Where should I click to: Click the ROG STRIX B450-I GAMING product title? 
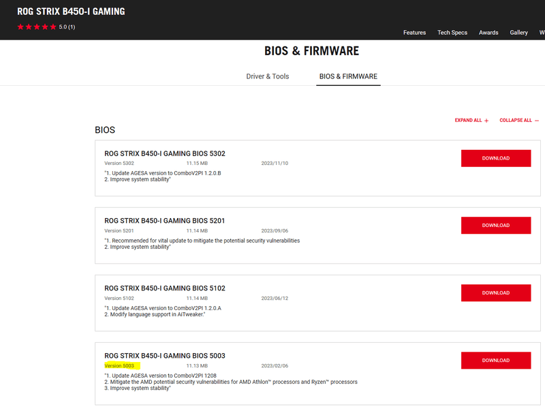click(71, 12)
